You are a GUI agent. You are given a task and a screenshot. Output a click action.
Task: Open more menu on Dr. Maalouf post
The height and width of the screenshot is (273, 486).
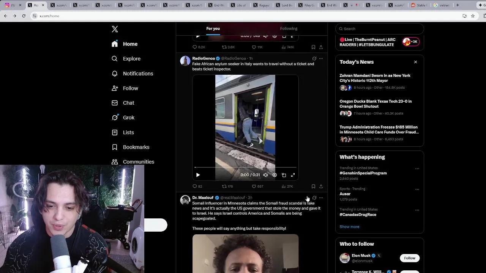click(321, 198)
